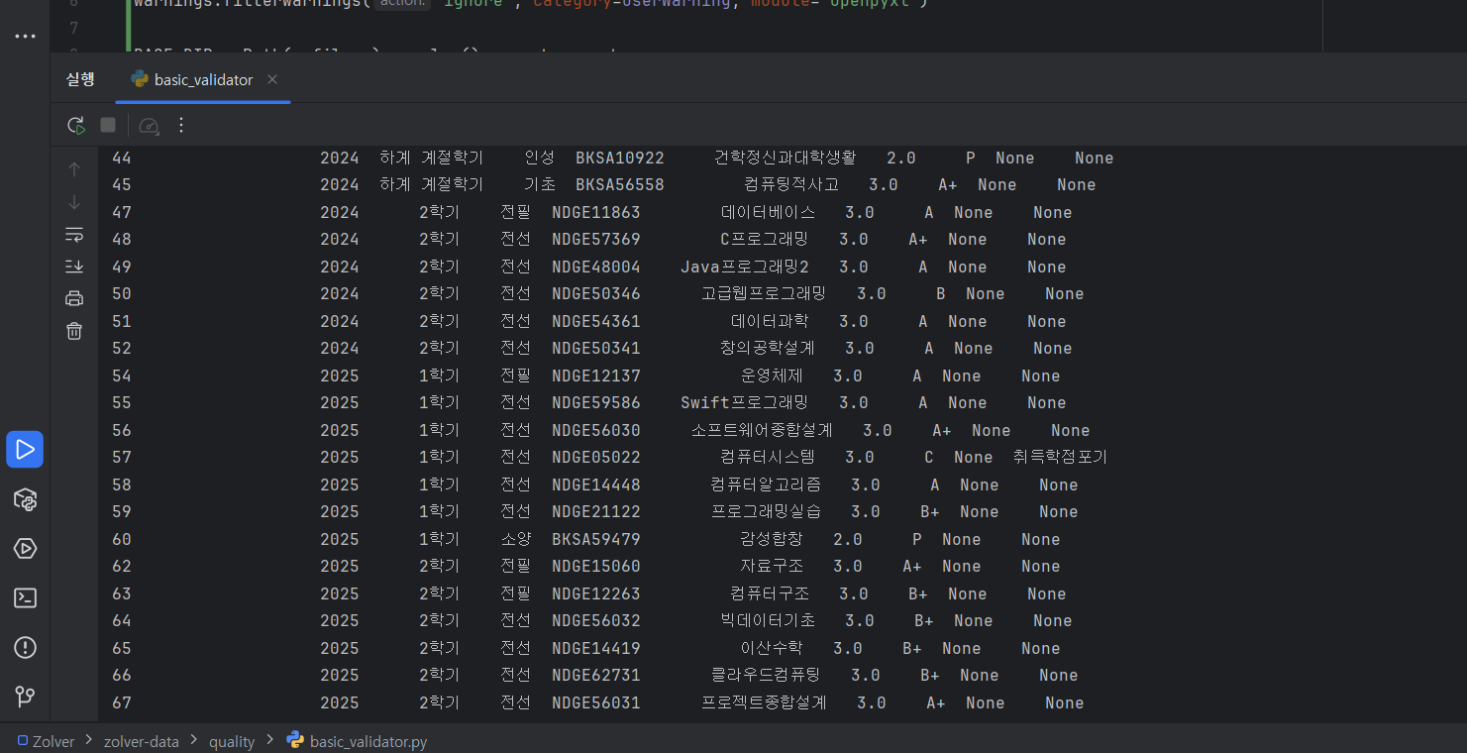Screen dimensions: 1467x753
Task: Open the Problems tool window
Action: 25,648
